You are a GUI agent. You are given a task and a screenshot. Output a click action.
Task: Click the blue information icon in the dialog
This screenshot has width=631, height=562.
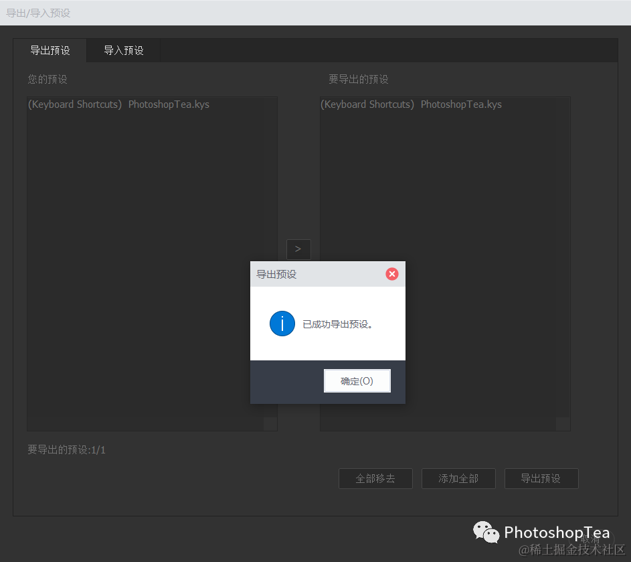(x=282, y=324)
